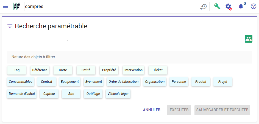Click the hashtag application logo
The height and width of the screenshot is (124, 259).
click(16, 6)
